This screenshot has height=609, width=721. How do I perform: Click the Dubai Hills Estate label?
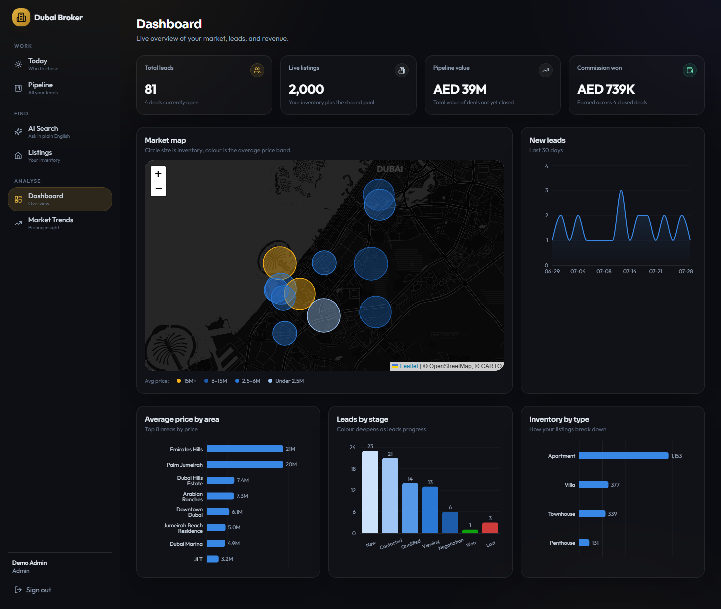190,481
